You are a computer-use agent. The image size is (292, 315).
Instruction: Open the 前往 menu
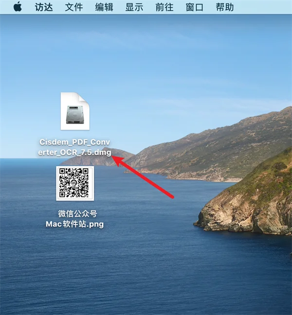pyautogui.click(x=164, y=7)
